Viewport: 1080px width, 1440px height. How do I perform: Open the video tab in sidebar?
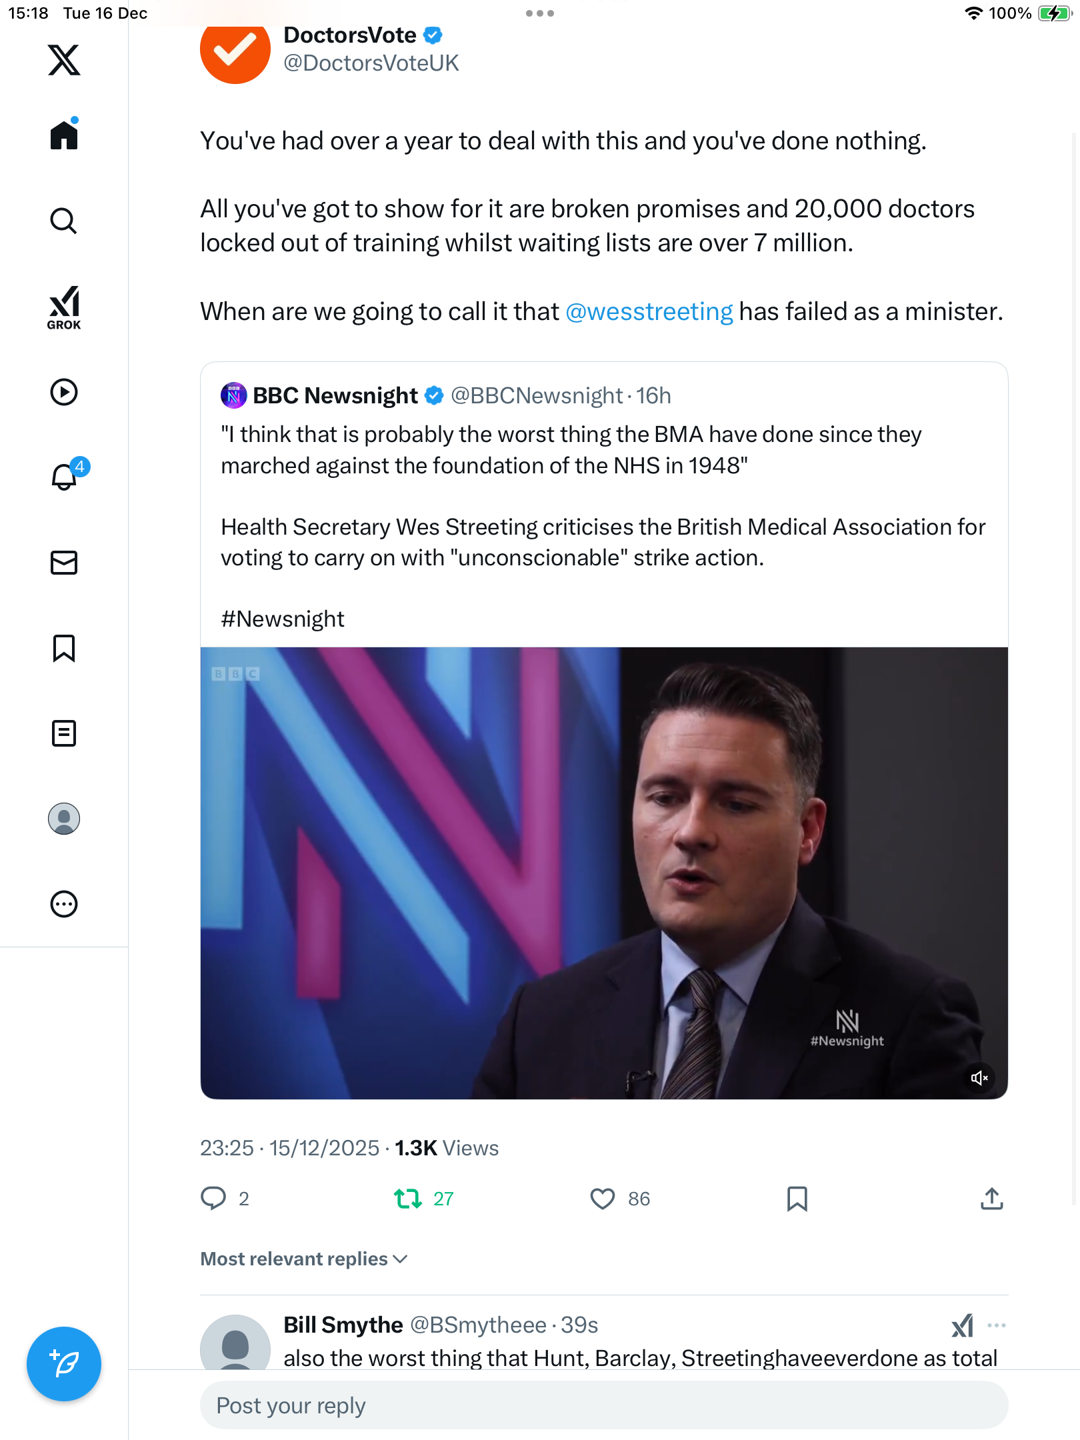[x=64, y=392]
